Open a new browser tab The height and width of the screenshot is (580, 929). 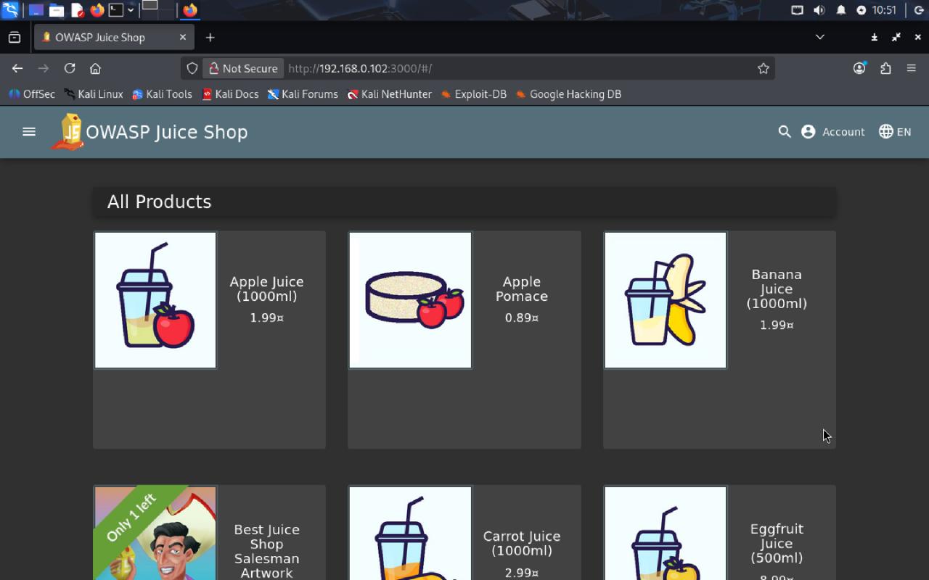click(x=210, y=37)
